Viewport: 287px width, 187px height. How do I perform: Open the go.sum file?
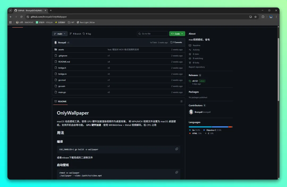[x=62, y=86]
